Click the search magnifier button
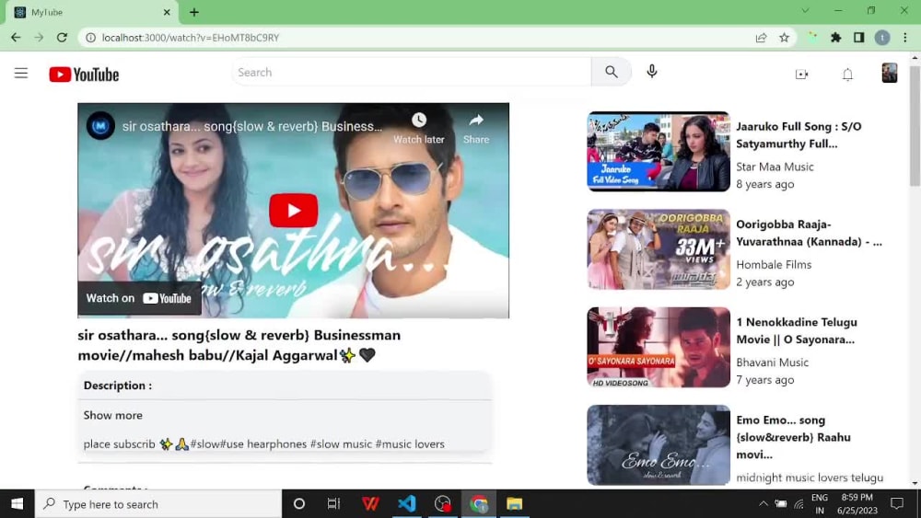The image size is (921, 518). [x=611, y=72]
